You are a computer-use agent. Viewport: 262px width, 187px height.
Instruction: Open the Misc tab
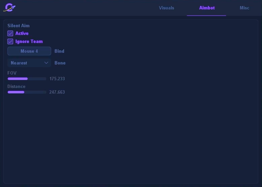tap(244, 8)
